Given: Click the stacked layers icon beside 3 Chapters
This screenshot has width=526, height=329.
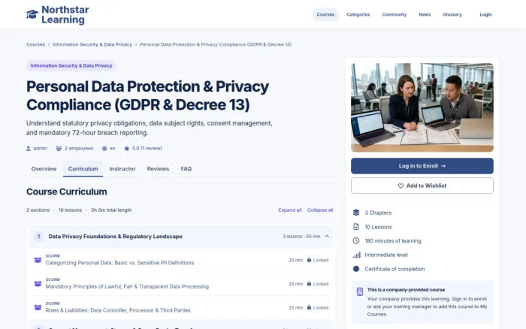Looking at the screenshot, I should pyautogui.click(x=356, y=213).
